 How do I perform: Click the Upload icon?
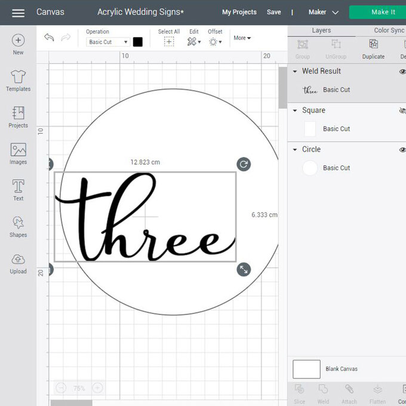tap(18, 263)
